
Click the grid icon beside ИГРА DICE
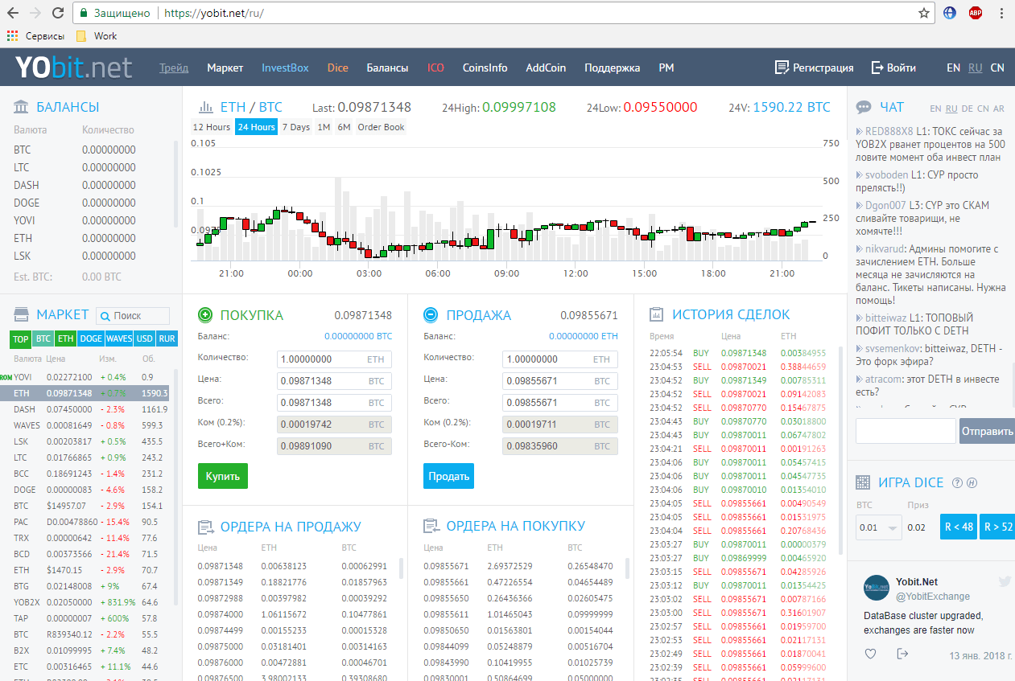tap(863, 482)
